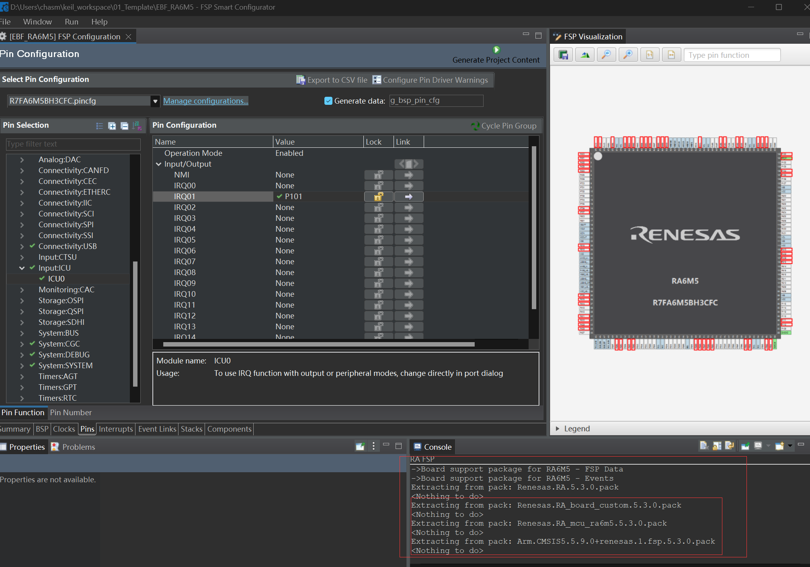Clear the Console output

703,446
